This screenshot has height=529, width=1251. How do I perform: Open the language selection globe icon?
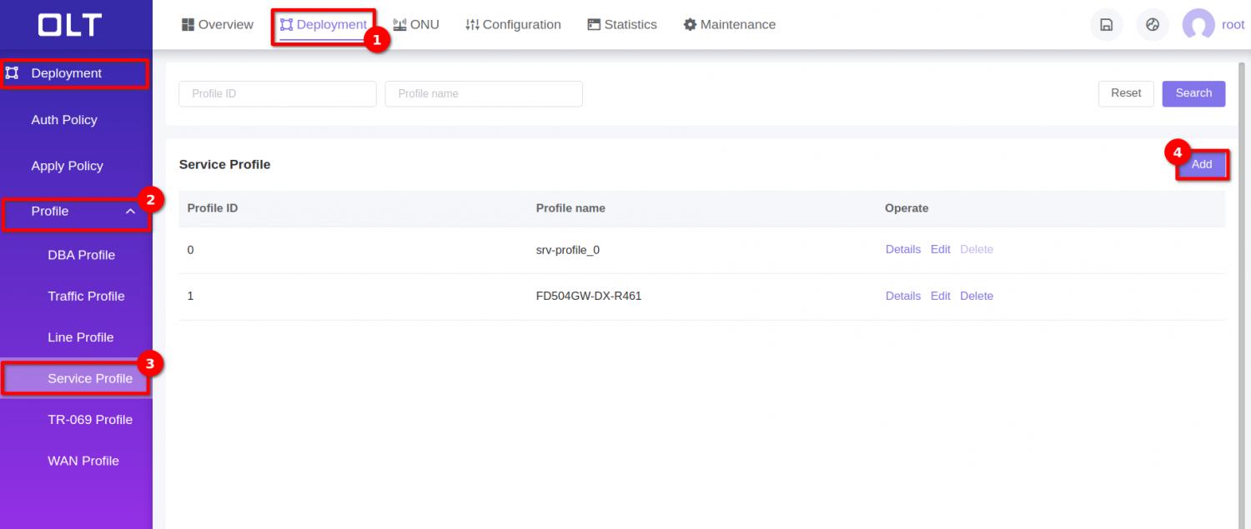tap(1153, 24)
